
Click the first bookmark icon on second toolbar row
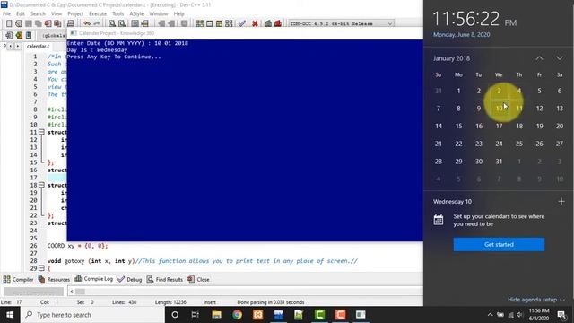(9, 35)
